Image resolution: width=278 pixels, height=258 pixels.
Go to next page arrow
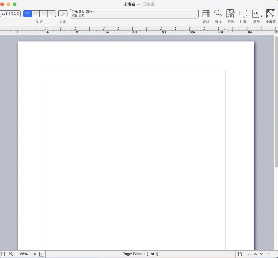pyautogui.click(x=262, y=254)
